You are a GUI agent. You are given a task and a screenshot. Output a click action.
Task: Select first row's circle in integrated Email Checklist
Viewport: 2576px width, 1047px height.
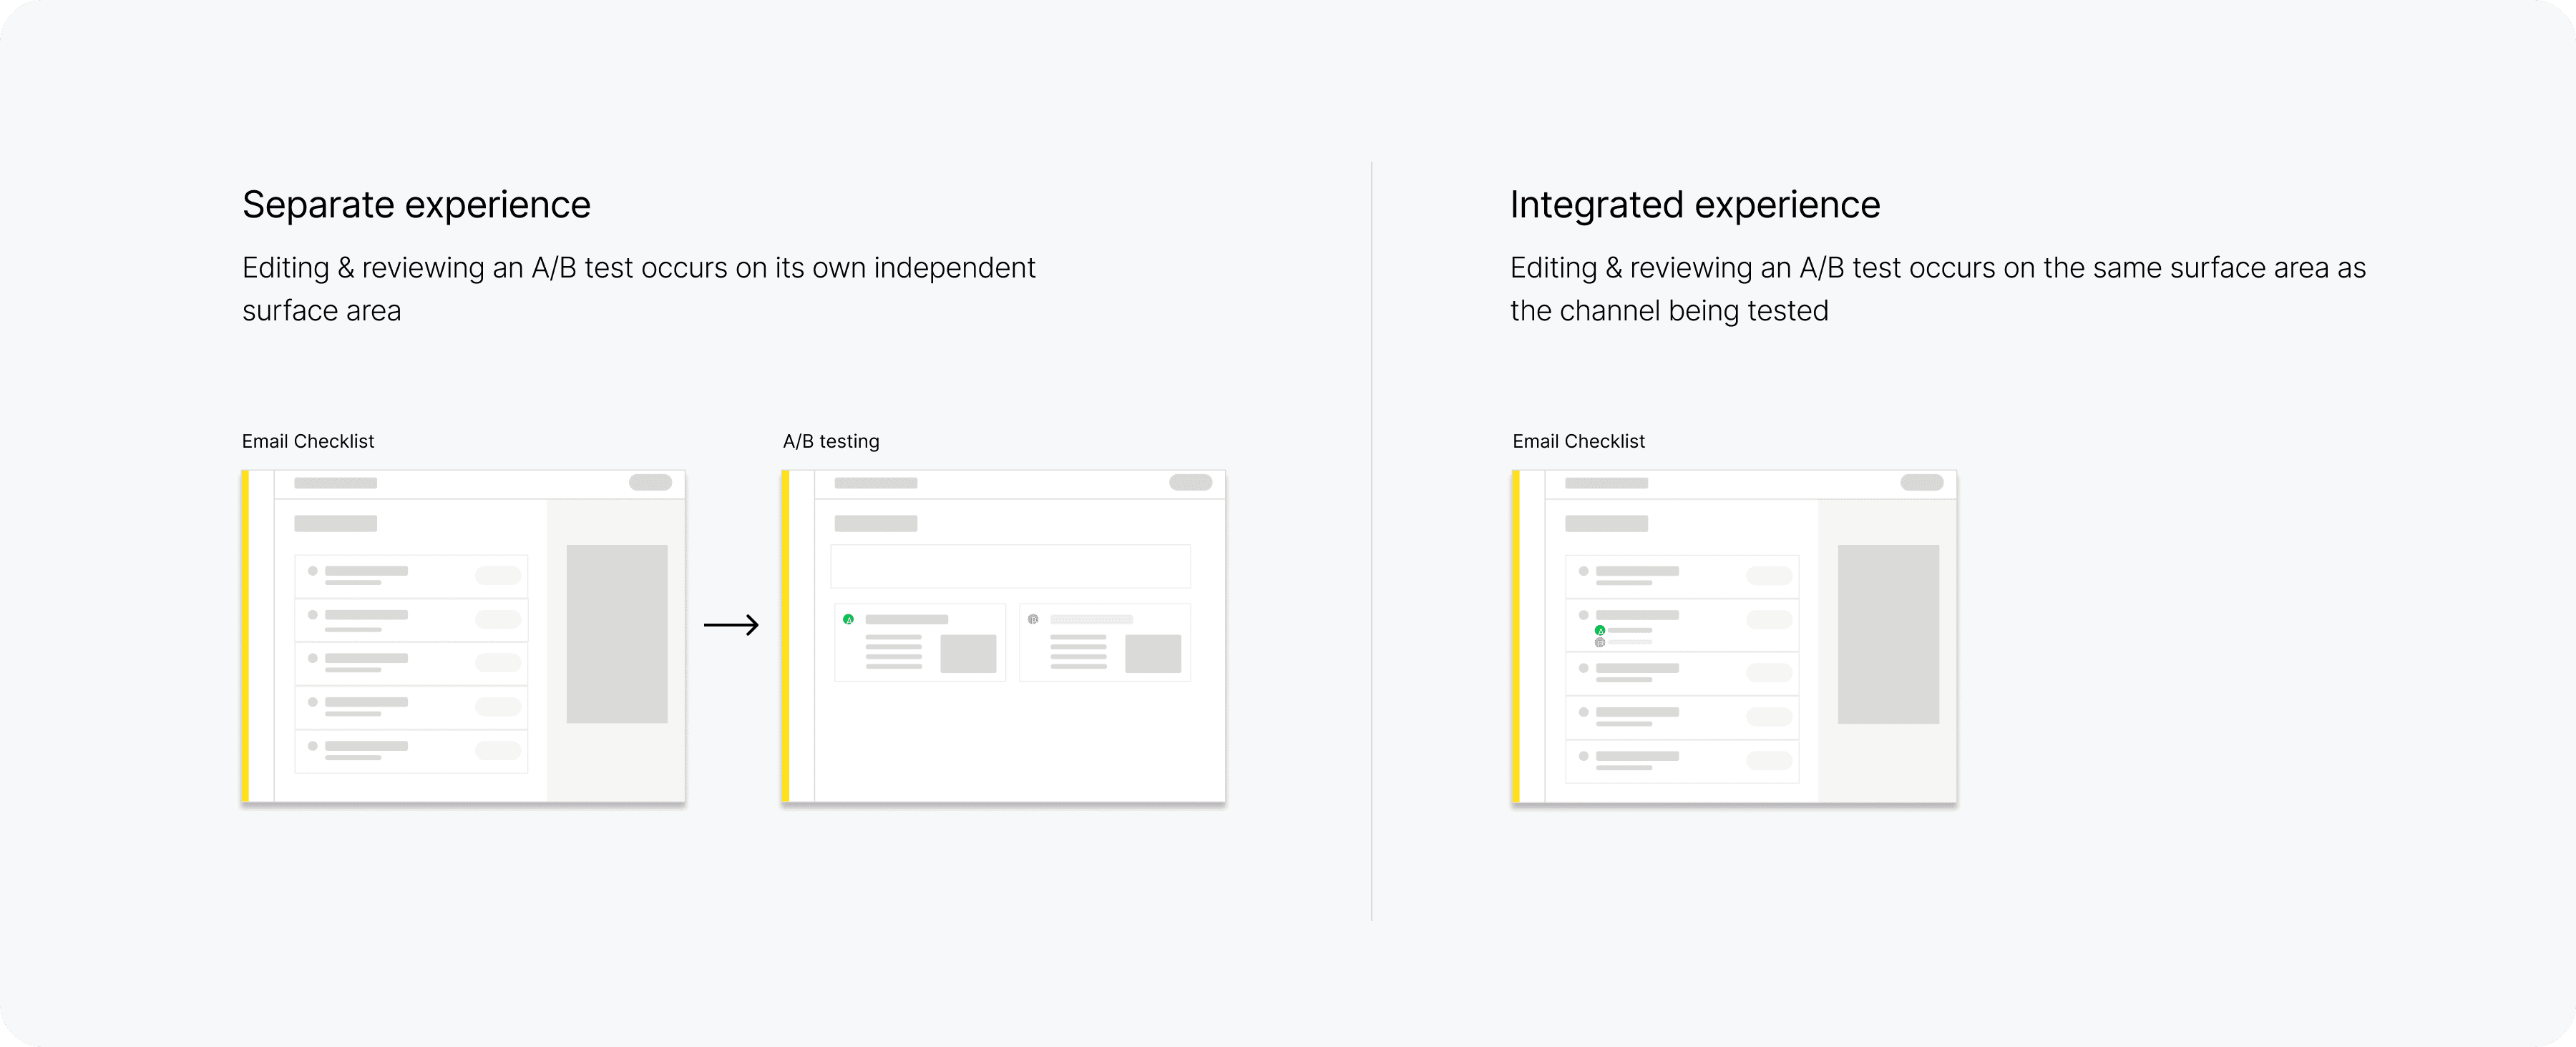pyautogui.click(x=1583, y=571)
